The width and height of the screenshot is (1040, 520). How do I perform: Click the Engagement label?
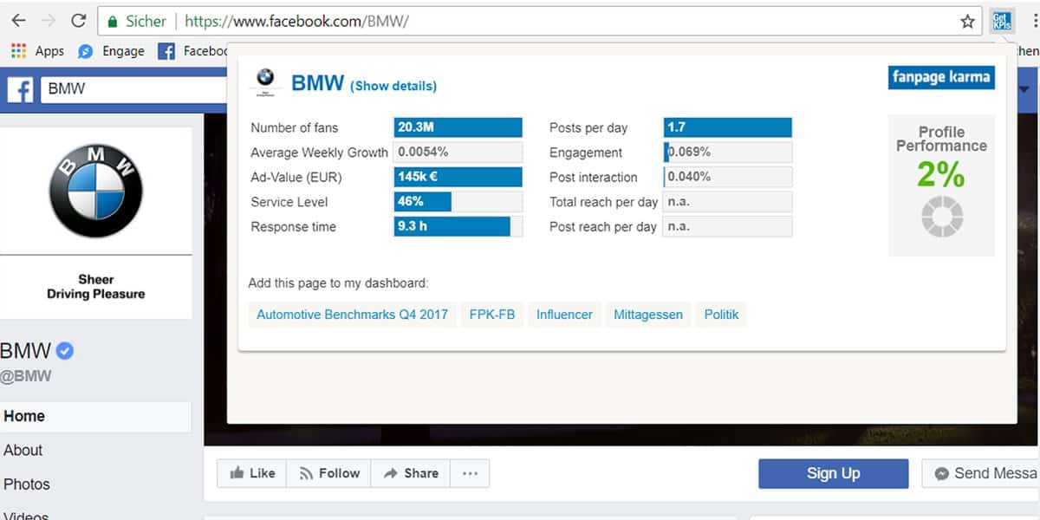pyautogui.click(x=586, y=153)
